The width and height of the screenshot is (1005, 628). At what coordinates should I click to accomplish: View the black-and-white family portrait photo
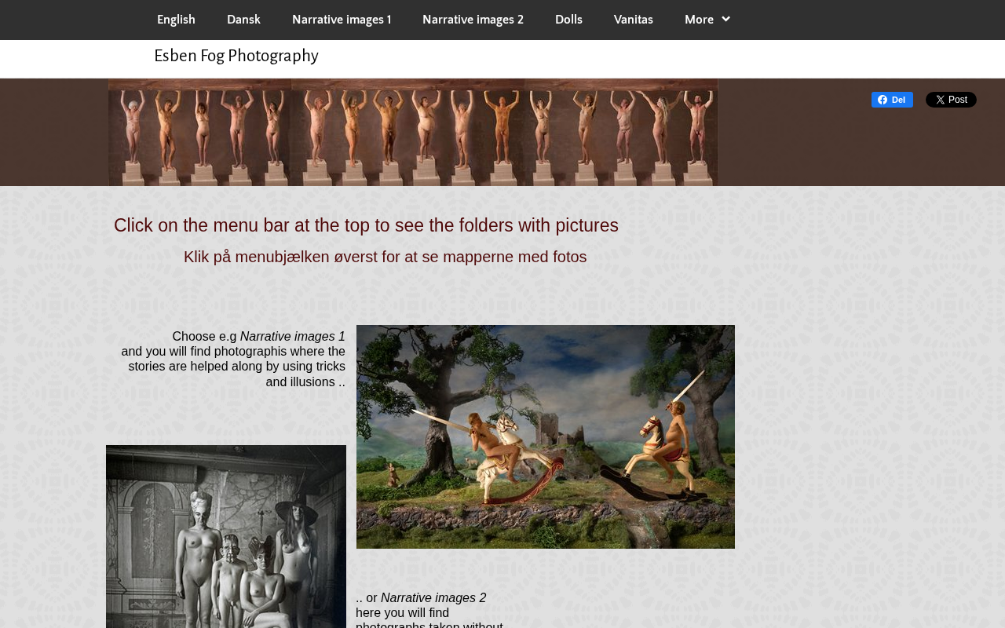pyautogui.click(x=226, y=537)
